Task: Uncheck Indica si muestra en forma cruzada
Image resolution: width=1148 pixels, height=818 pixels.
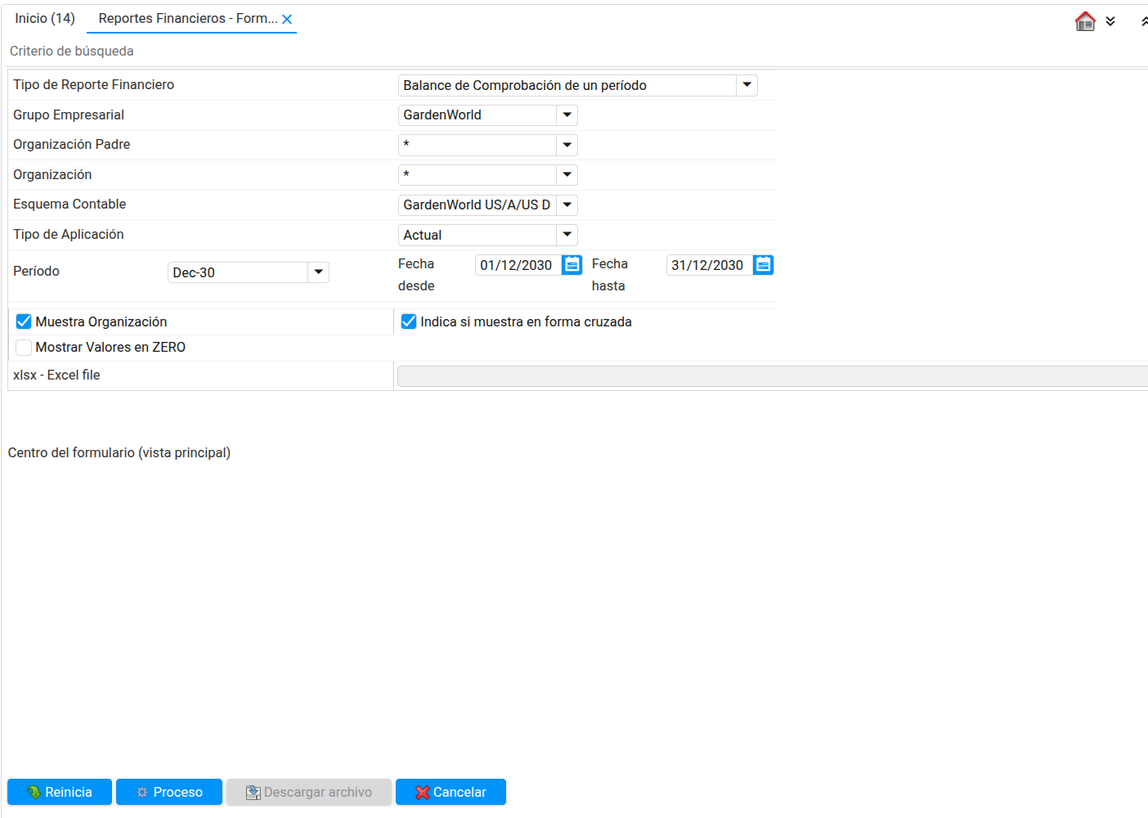Action: point(409,321)
